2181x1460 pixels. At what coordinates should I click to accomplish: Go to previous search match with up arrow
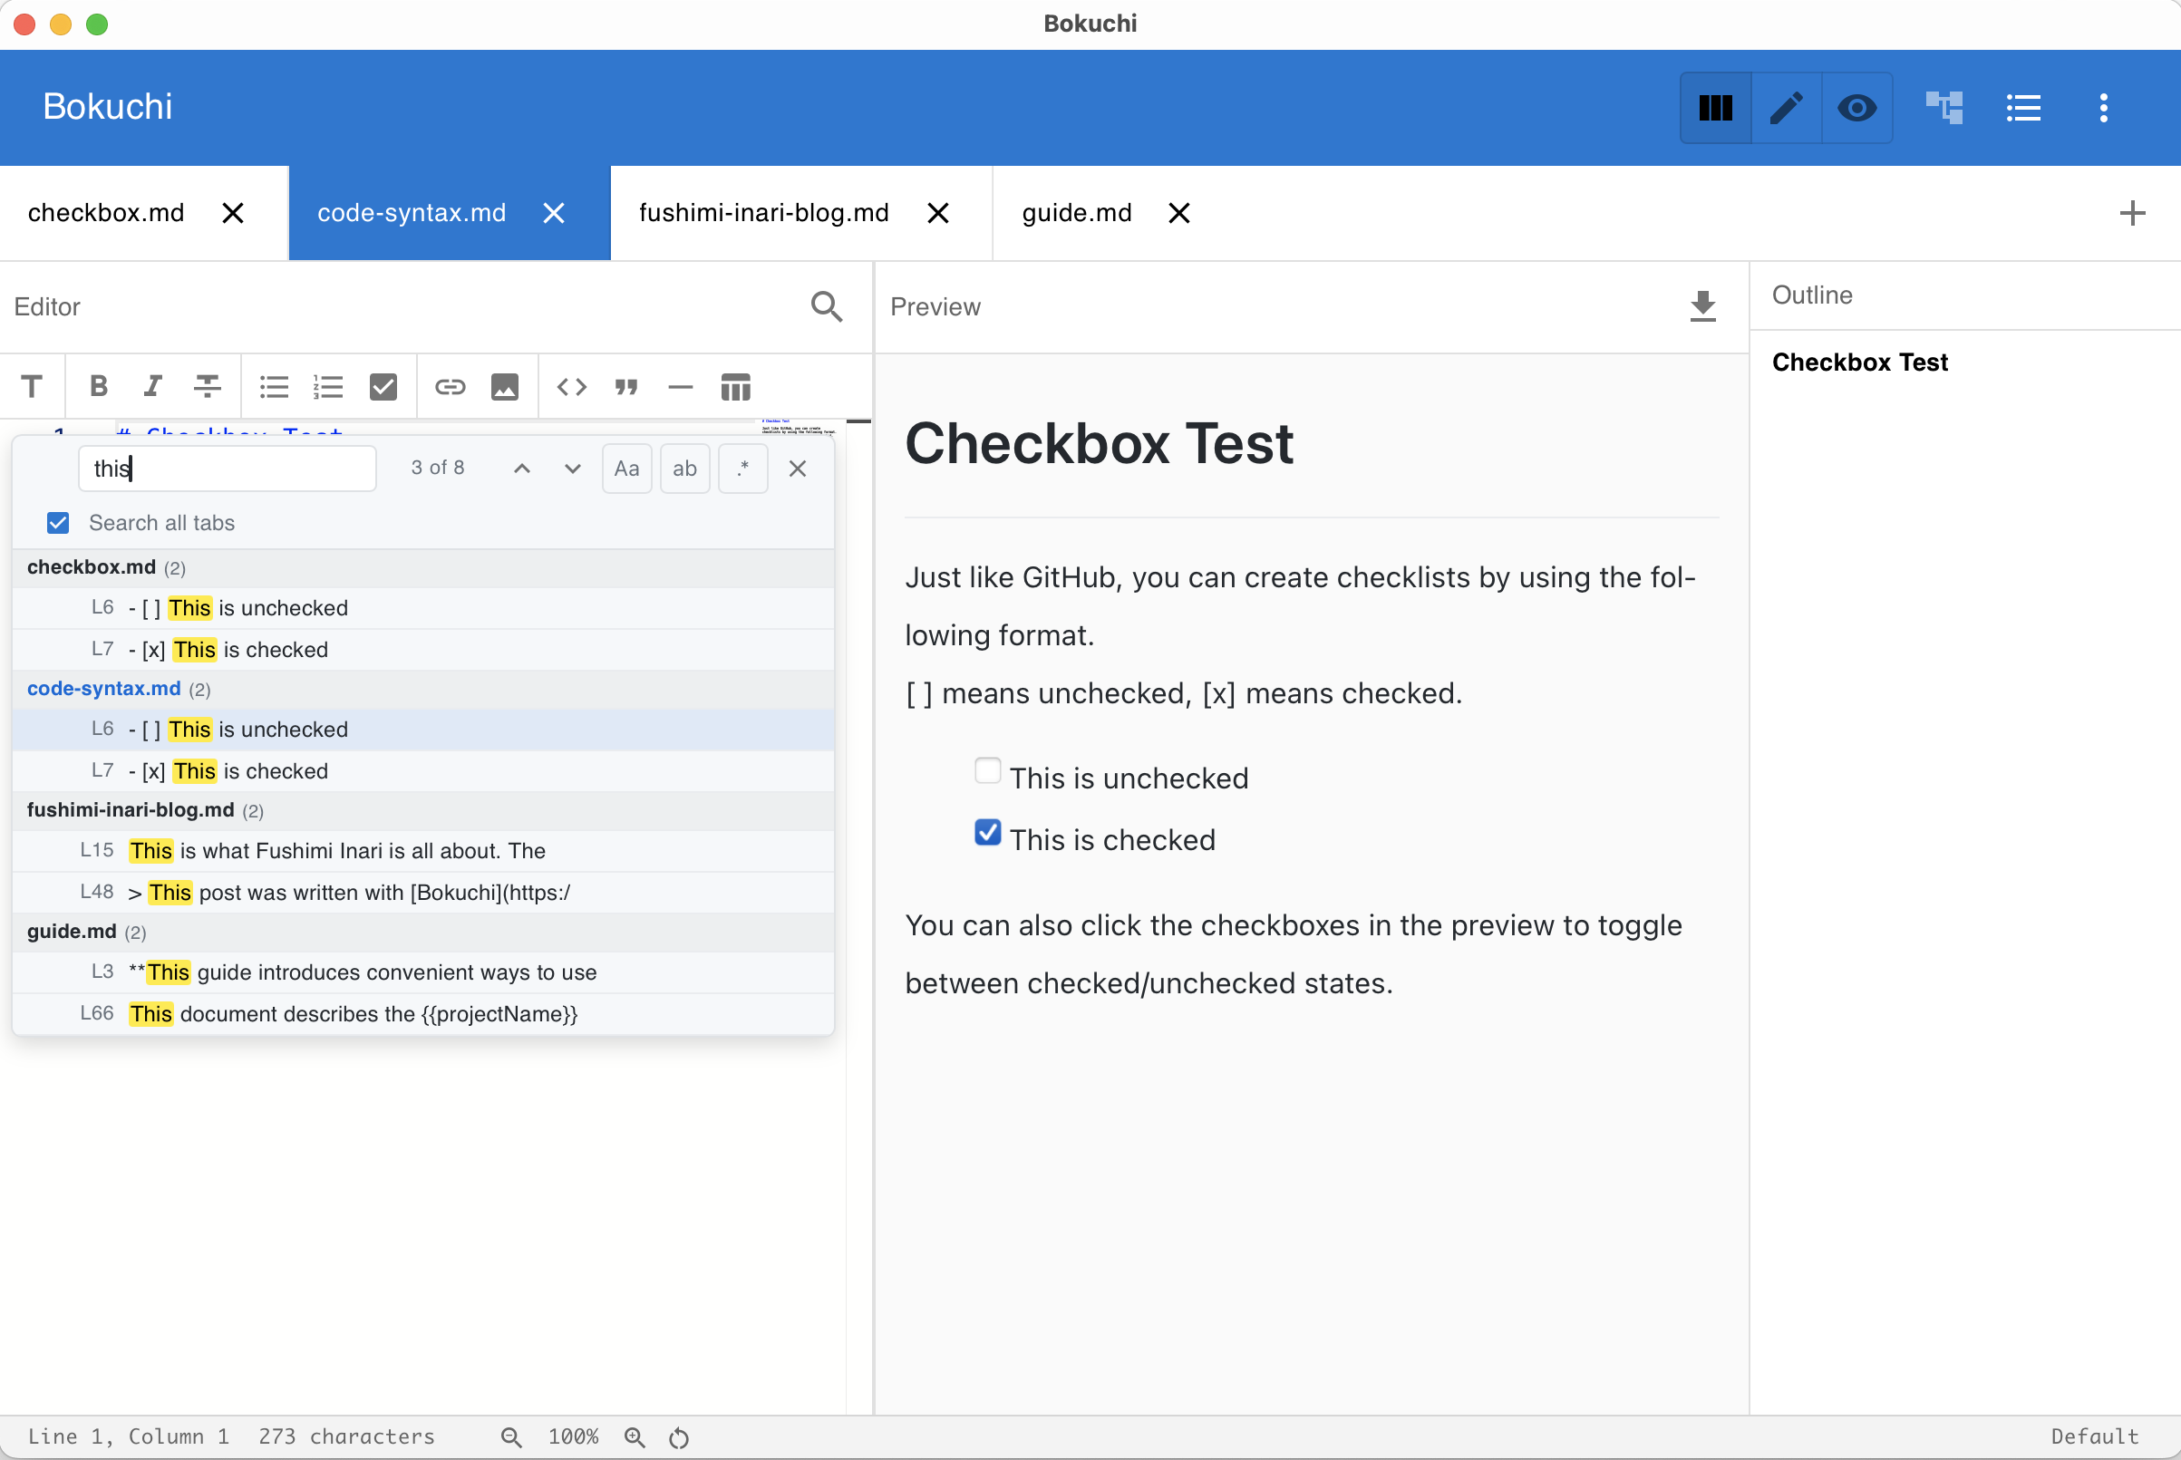pos(521,469)
